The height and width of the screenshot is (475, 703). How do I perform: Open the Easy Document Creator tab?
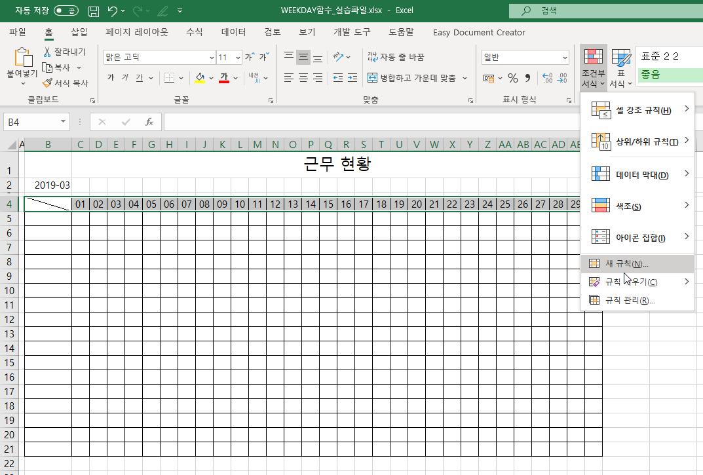tap(479, 32)
